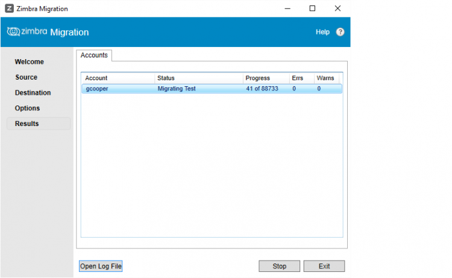
Task: Open the Help link in header
Action: click(322, 32)
